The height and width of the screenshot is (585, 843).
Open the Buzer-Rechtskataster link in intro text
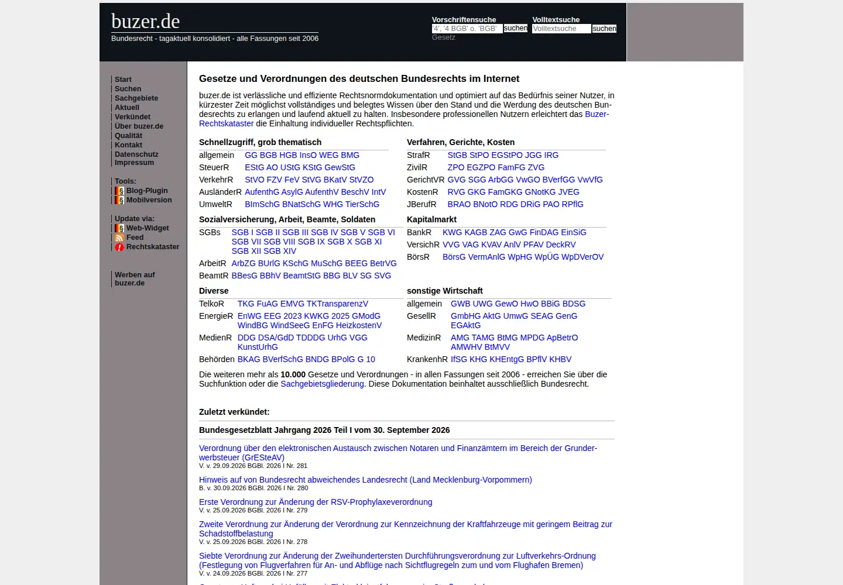597,114
